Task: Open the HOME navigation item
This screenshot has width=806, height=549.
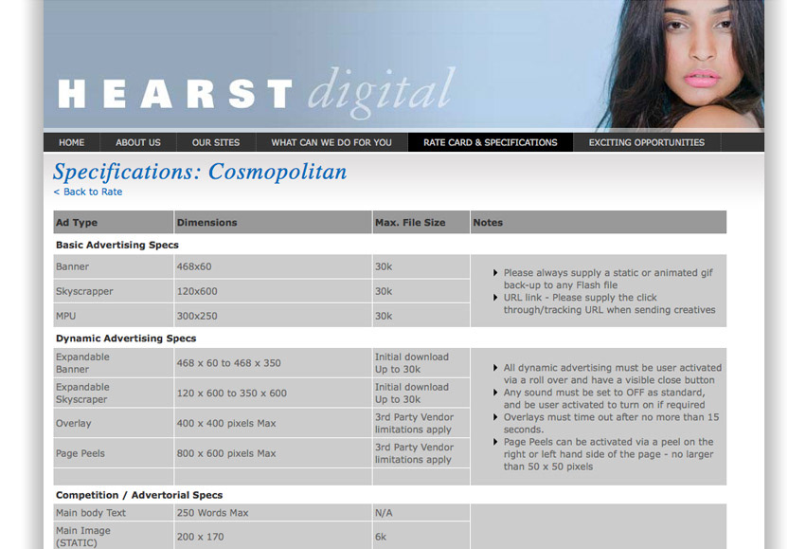Action: (x=71, y=142)
